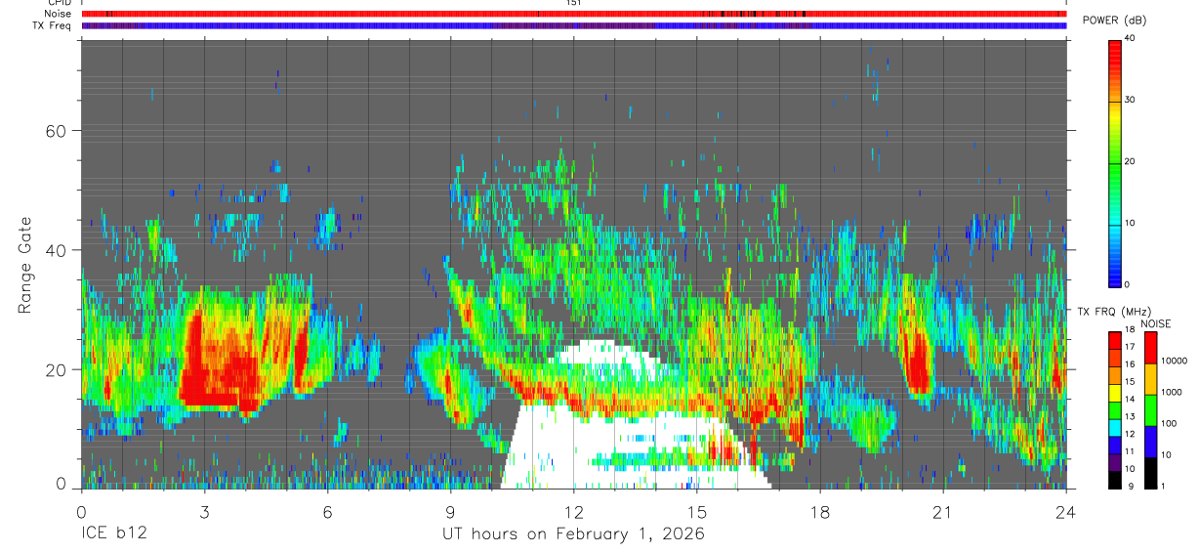Click the 18 hour tick on time axis
1199x554 pixels.
pos(820,511)
